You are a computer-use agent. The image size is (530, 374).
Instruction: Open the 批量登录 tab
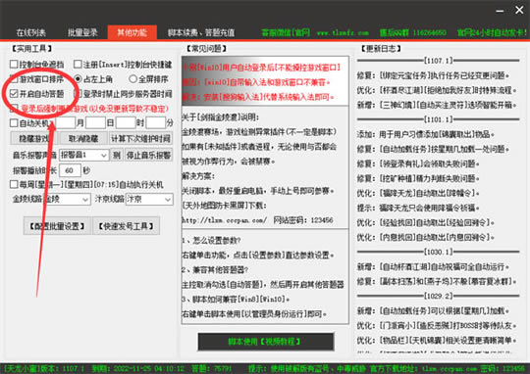pos(82,32)
